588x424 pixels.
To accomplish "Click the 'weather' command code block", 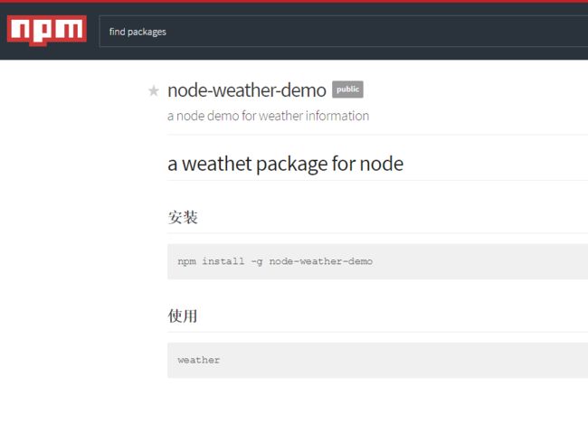I will click(x=377, y=361).
